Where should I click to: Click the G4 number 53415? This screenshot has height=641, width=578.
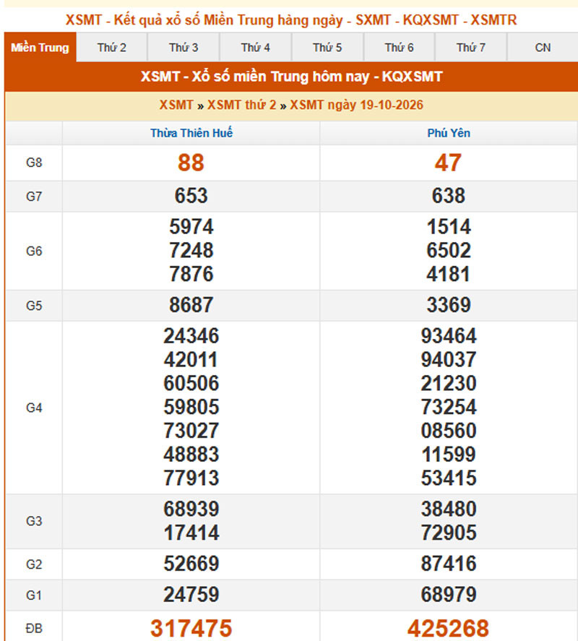point(449,478)
